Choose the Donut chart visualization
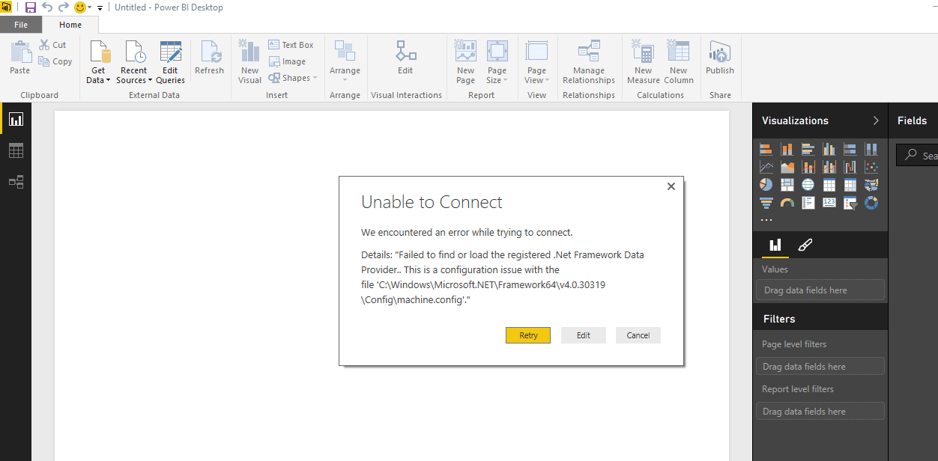Screen dimensions: 938x461 click(871, 203)
